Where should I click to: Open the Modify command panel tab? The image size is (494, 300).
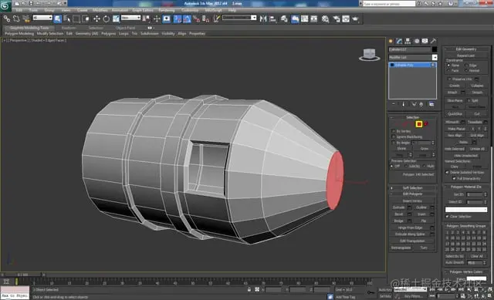point(399,41)
